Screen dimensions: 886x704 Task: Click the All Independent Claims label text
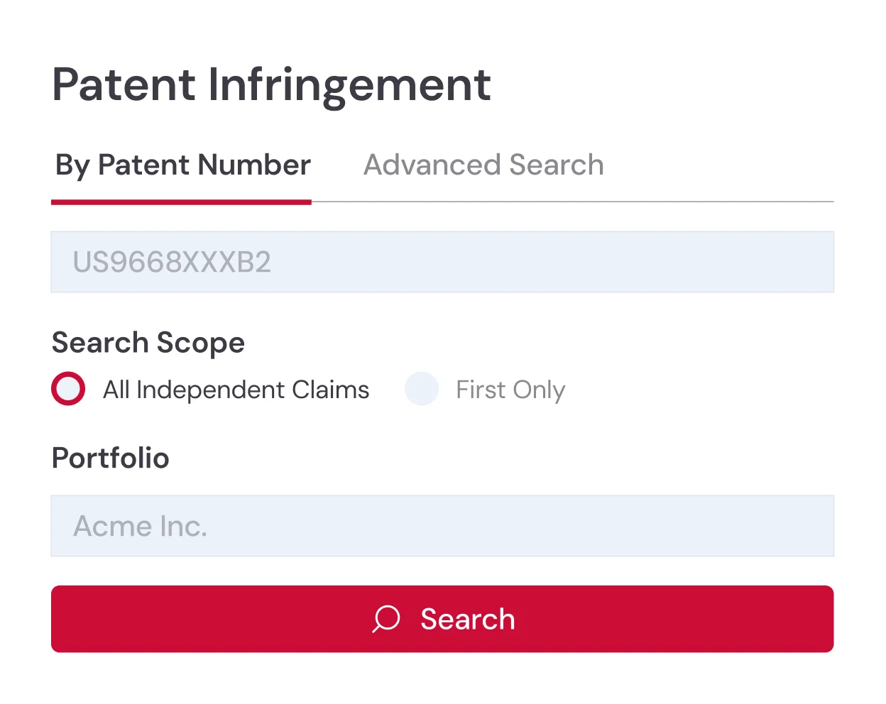(x=236, y=390)
